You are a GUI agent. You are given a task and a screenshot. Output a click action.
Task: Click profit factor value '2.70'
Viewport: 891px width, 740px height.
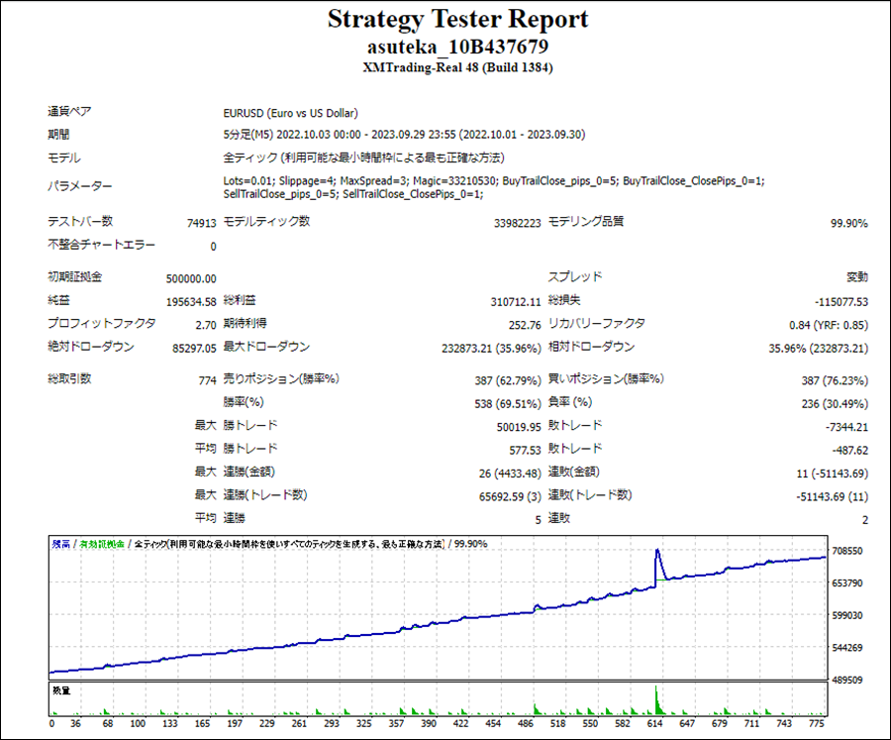click(206, 325)
